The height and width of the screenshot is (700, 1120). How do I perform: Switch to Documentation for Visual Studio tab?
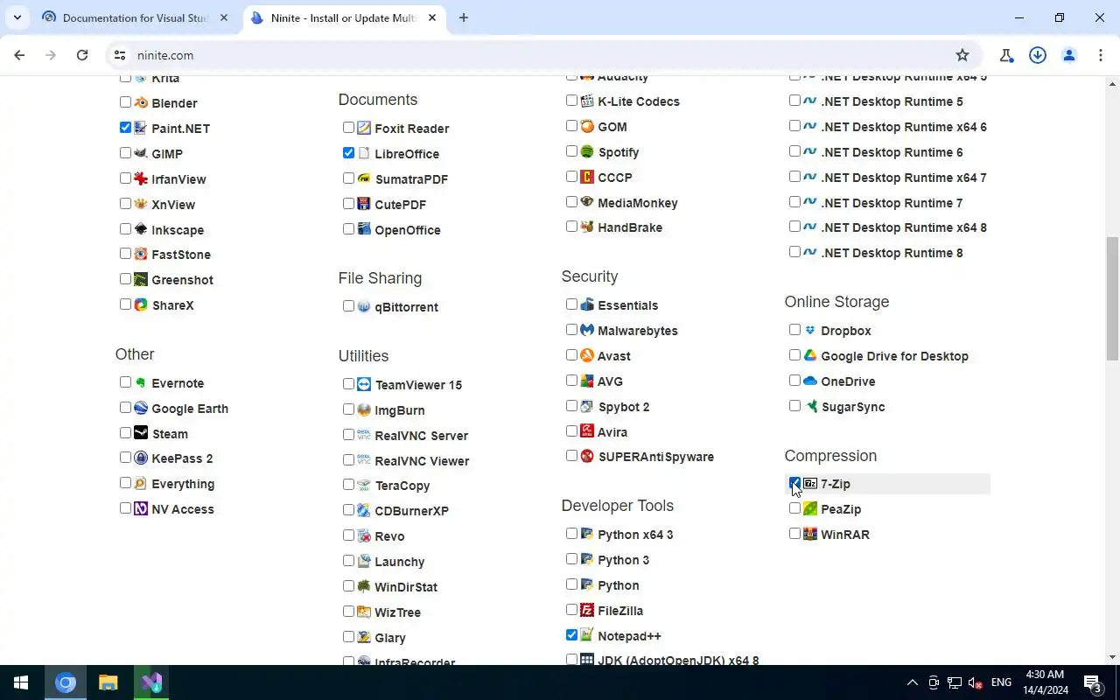134,17
